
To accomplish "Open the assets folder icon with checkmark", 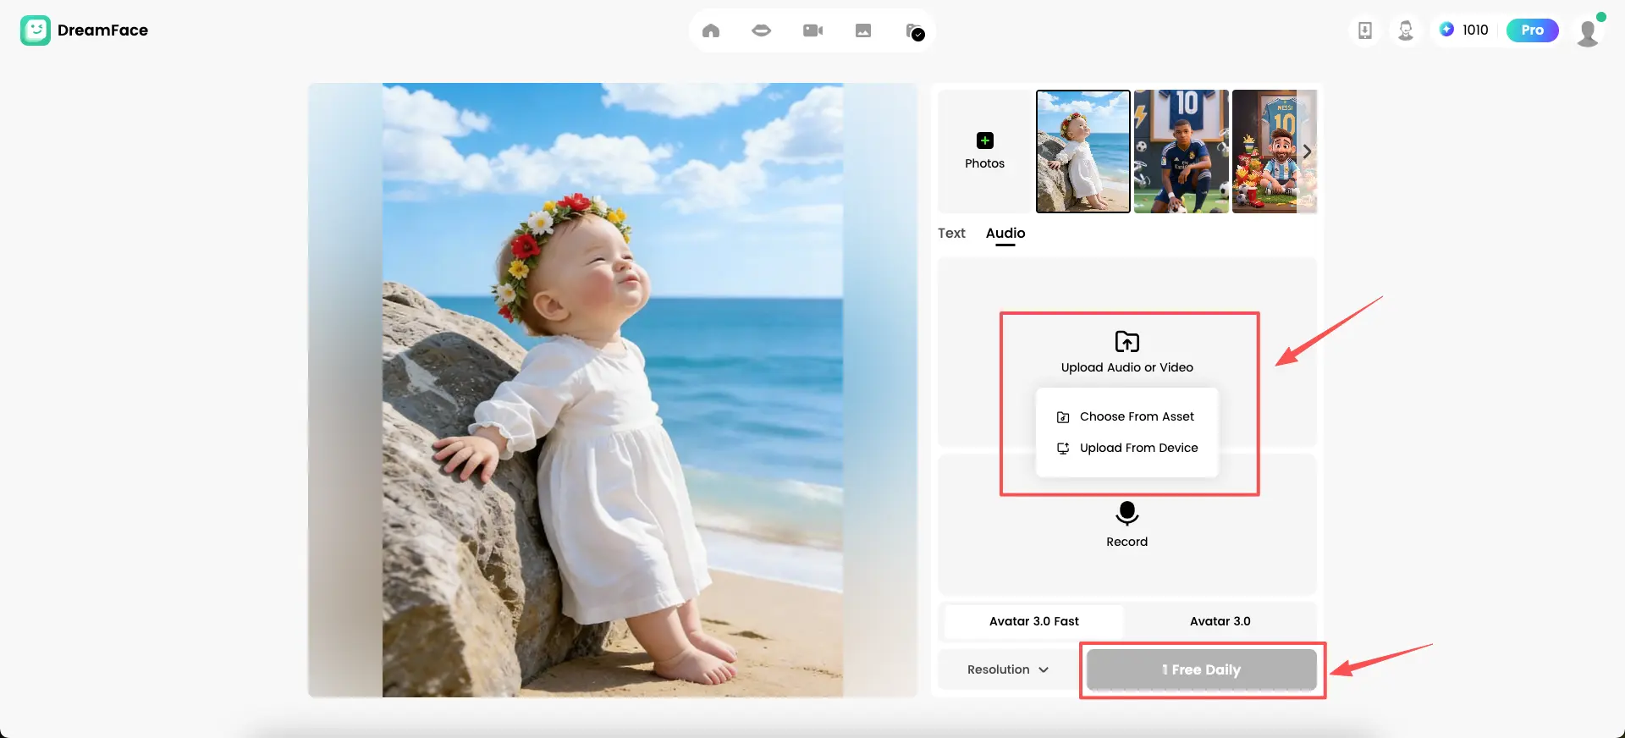I will coord(915,32).
